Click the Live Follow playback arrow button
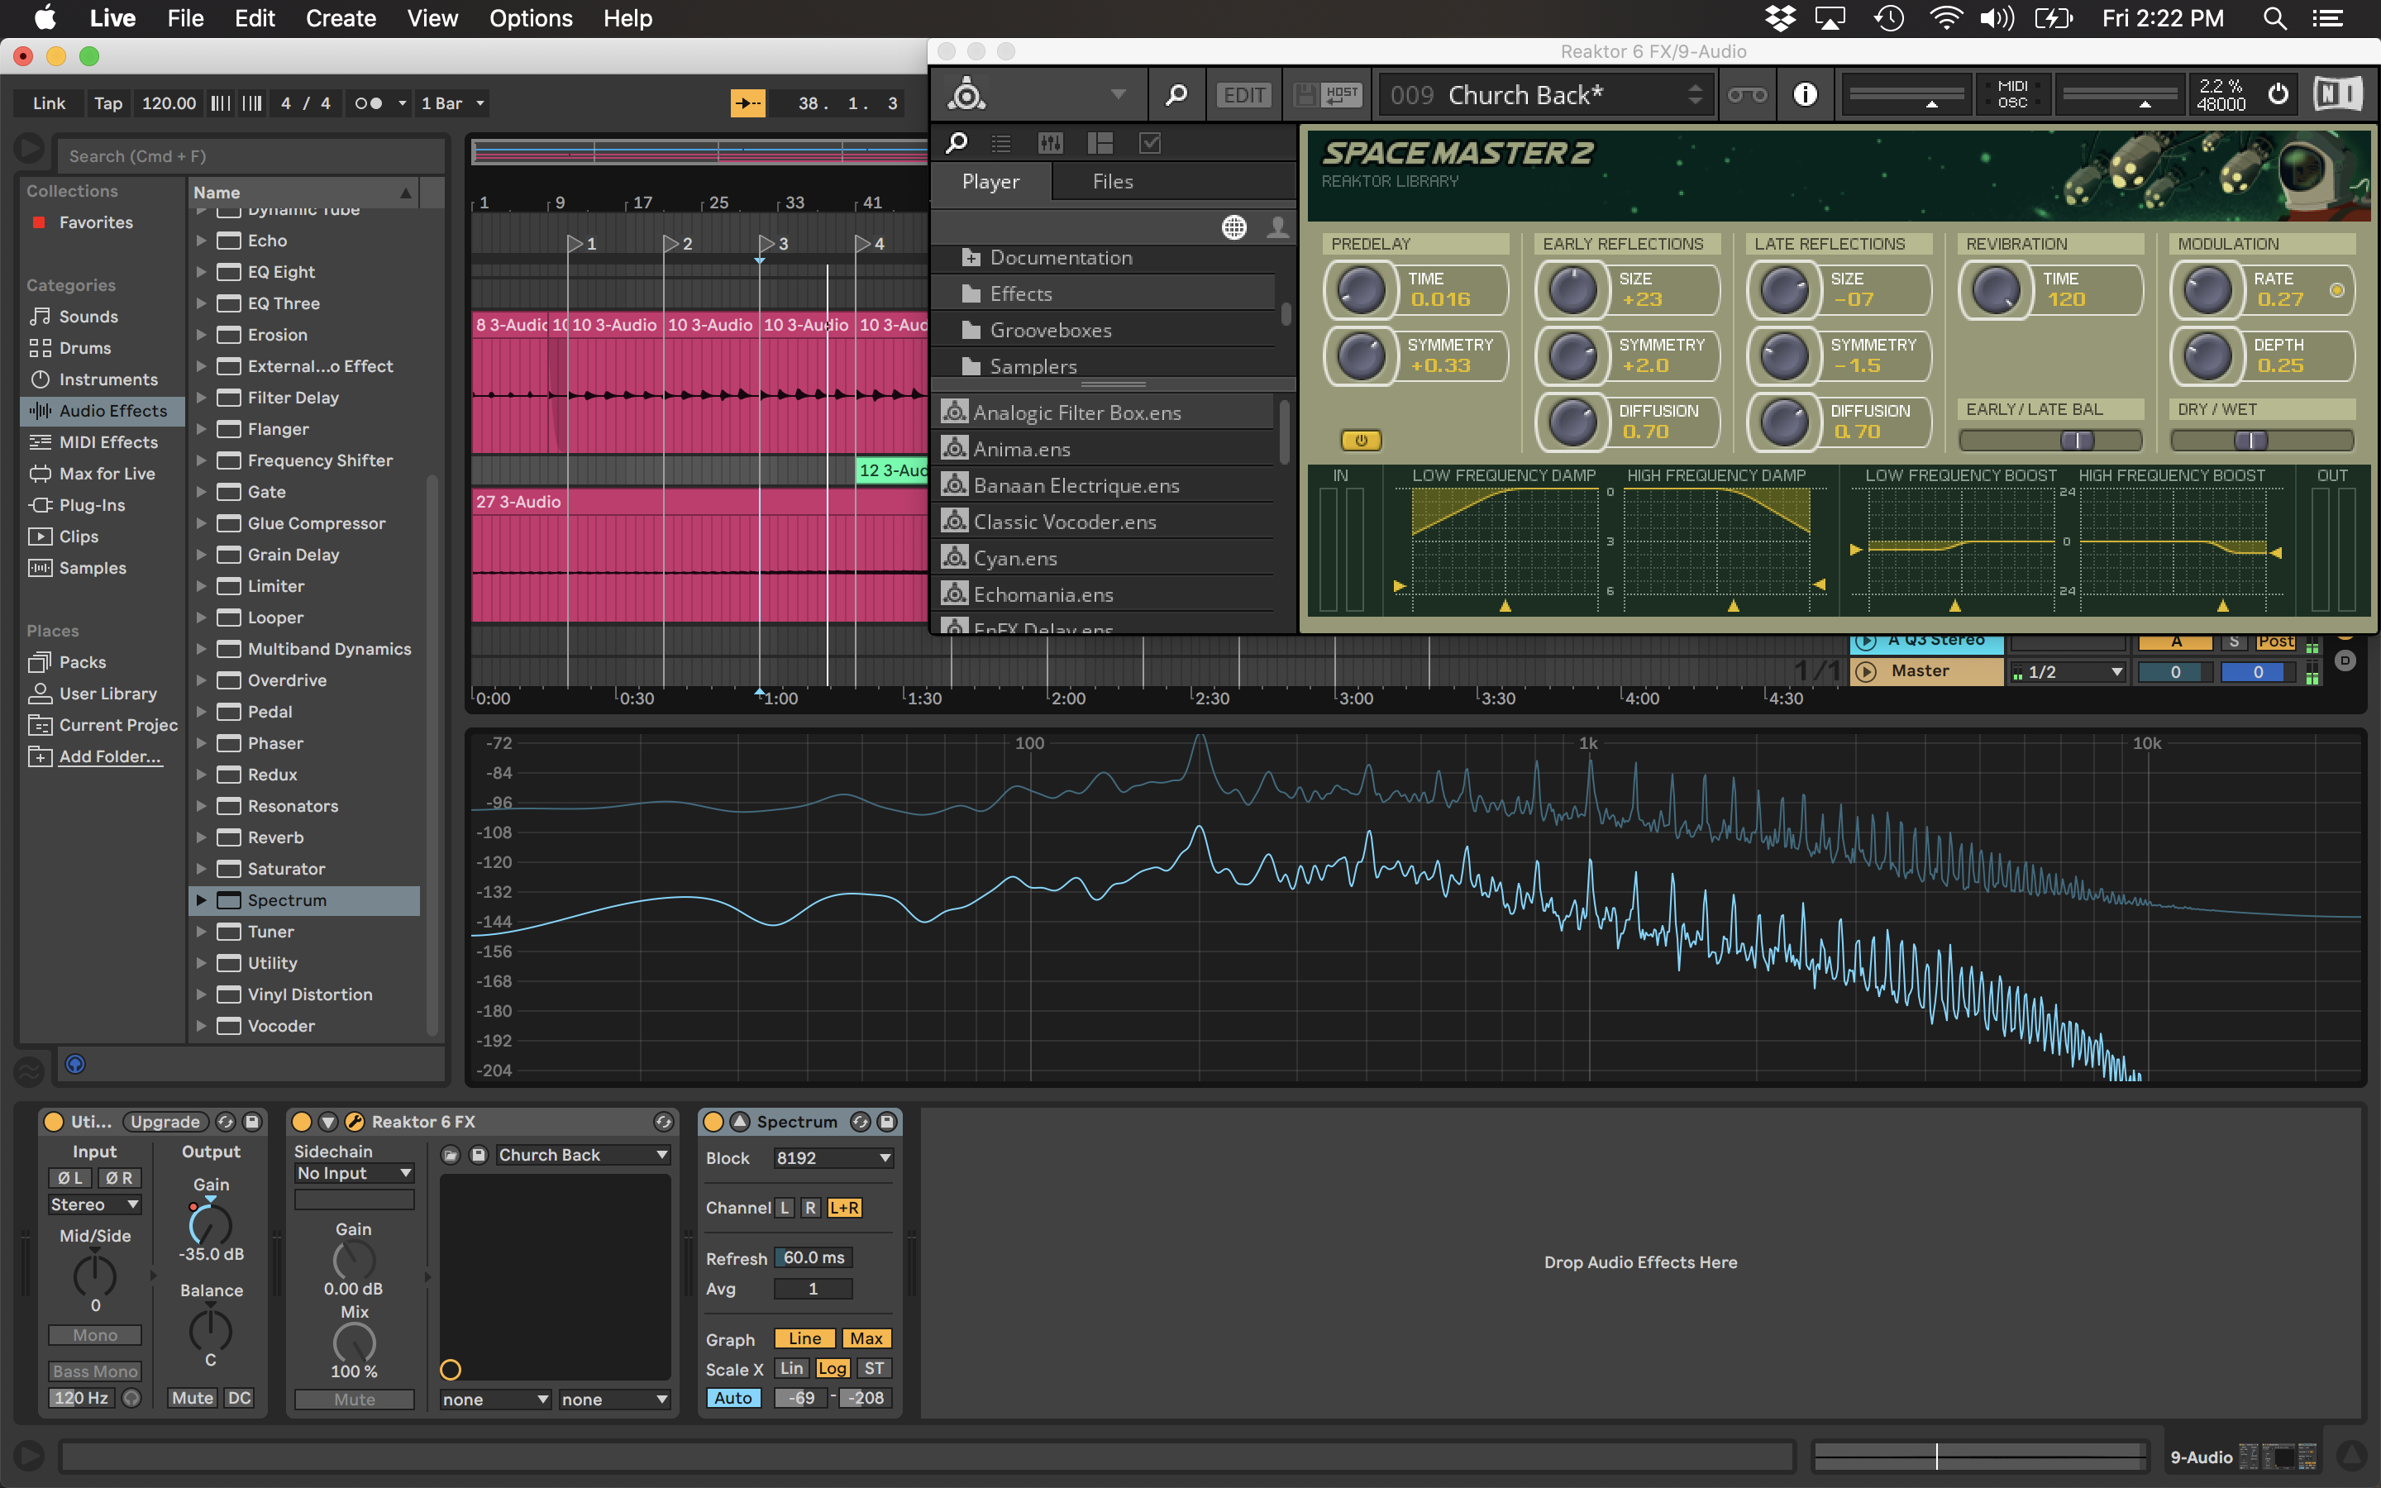This screenshot has height=1488, width=2381. click(747, 103)
